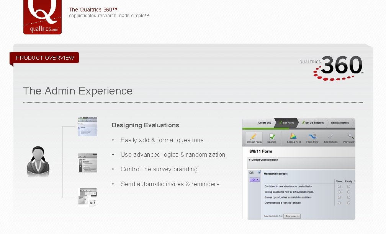Select Rarely for 'Willing to assume new' row
The image size is (386, 234).
tap(348, 192)
